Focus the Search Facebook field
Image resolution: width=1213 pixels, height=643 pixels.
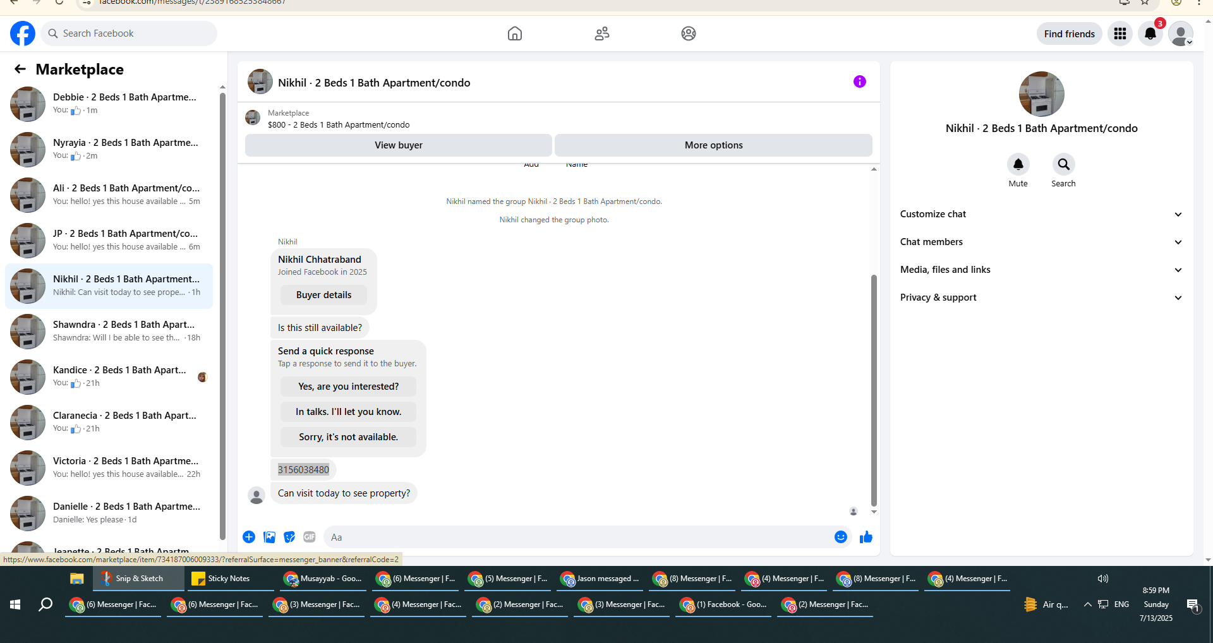(x=129, y=33)
